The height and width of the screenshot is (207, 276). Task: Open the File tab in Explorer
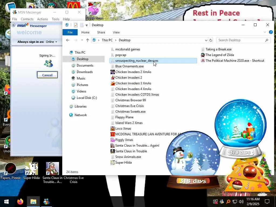pyautogui.click(x=70, y=32)
